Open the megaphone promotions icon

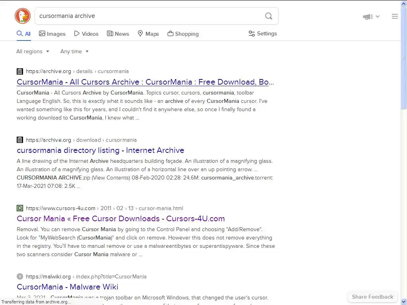pyautogui.click(x=368, y=17)
